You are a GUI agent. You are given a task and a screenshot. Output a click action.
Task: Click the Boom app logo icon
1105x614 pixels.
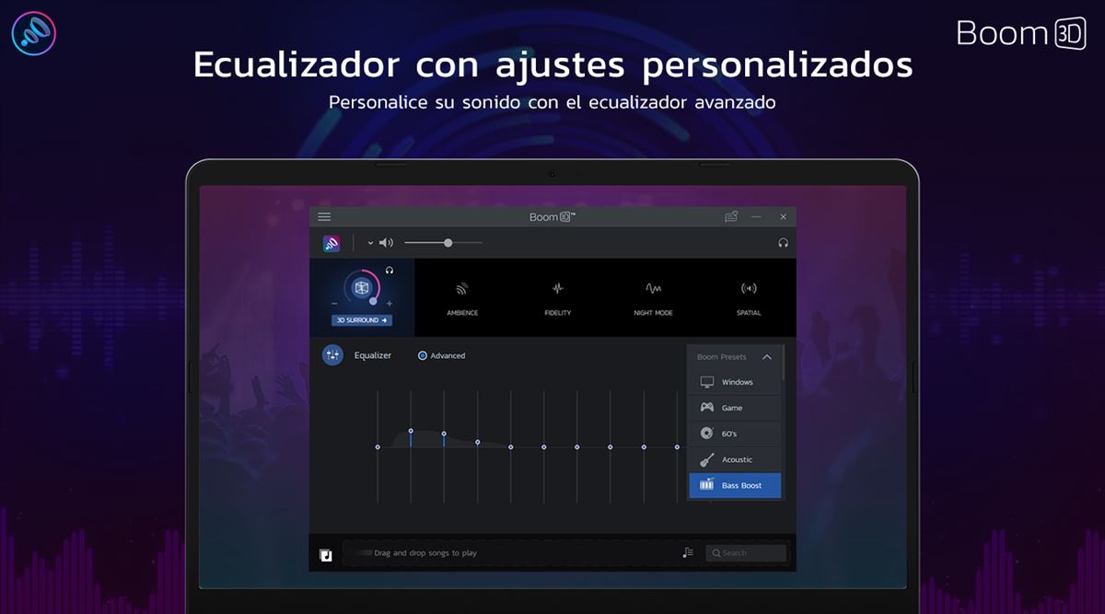331,243
